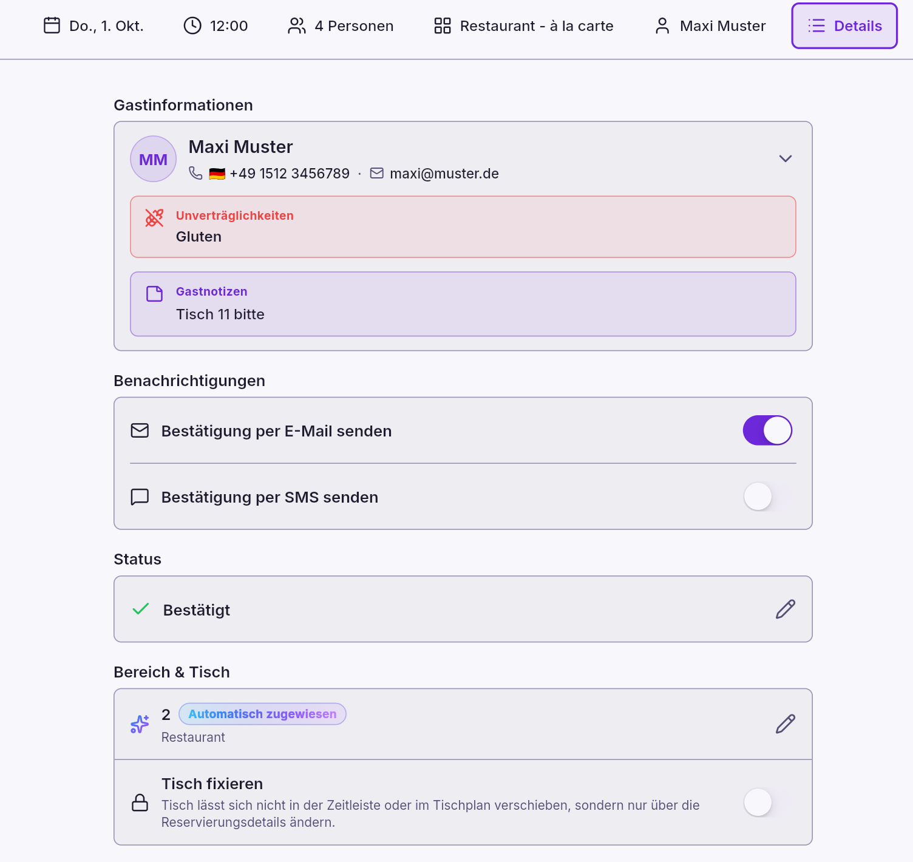Click the Bestätigt status text
Image resolution: width=913 pixels, height=862 pixels.
click(197, 610)
